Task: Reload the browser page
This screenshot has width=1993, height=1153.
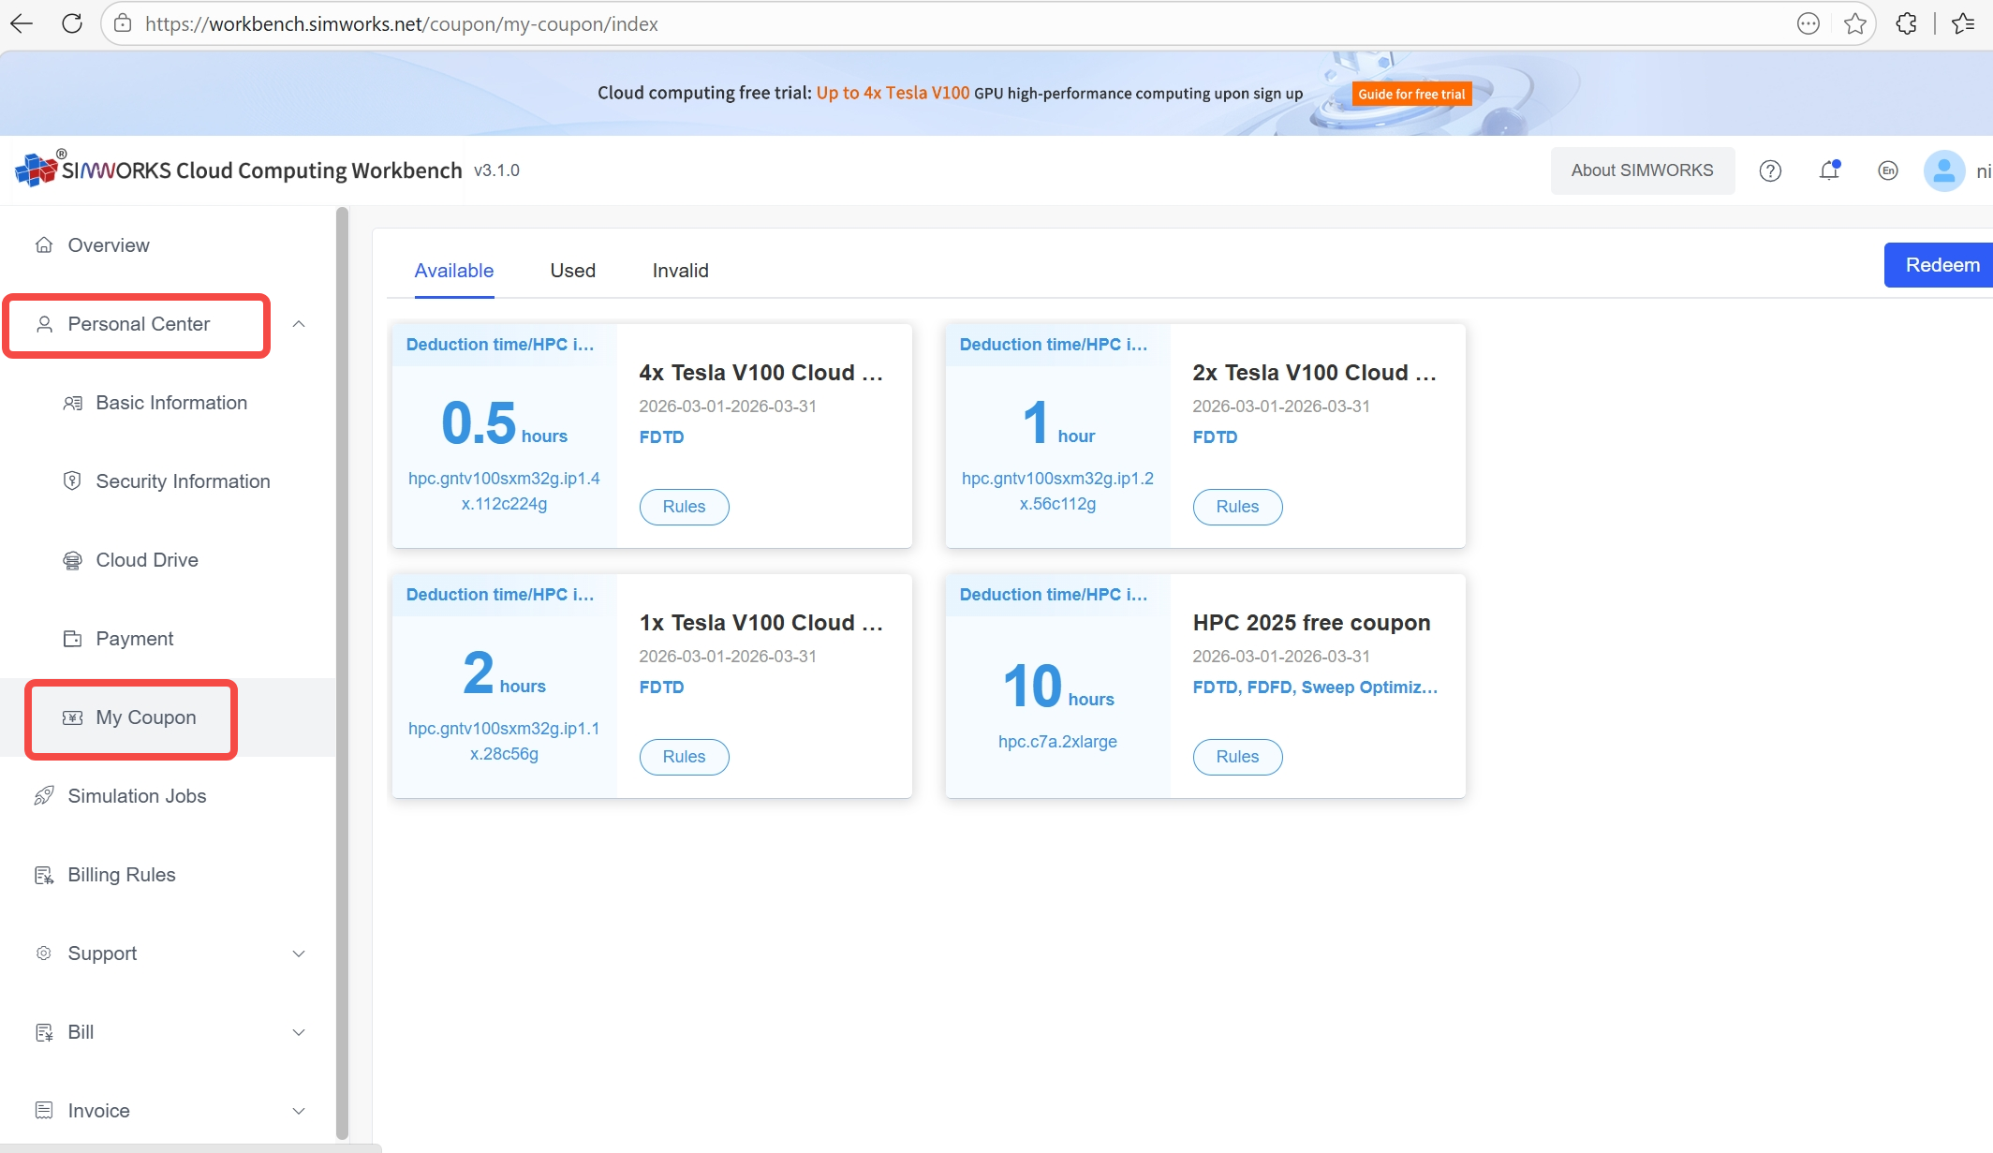Action: [72, 23]
